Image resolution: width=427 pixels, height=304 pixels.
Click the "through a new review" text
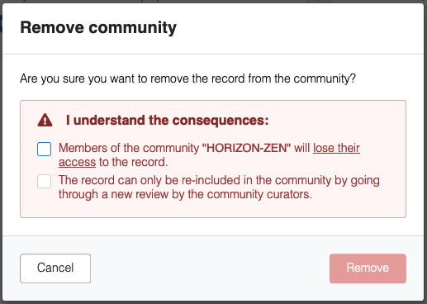[x=113, y=194]
